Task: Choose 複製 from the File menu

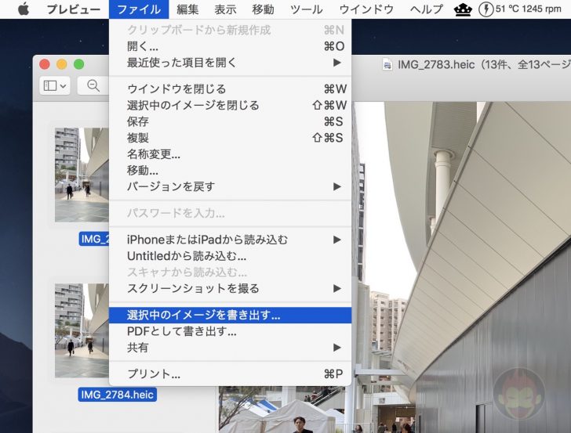Action: point(230,138)
